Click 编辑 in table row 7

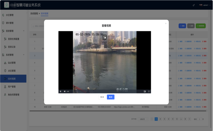pyautogui.click(x=180, y=86)
